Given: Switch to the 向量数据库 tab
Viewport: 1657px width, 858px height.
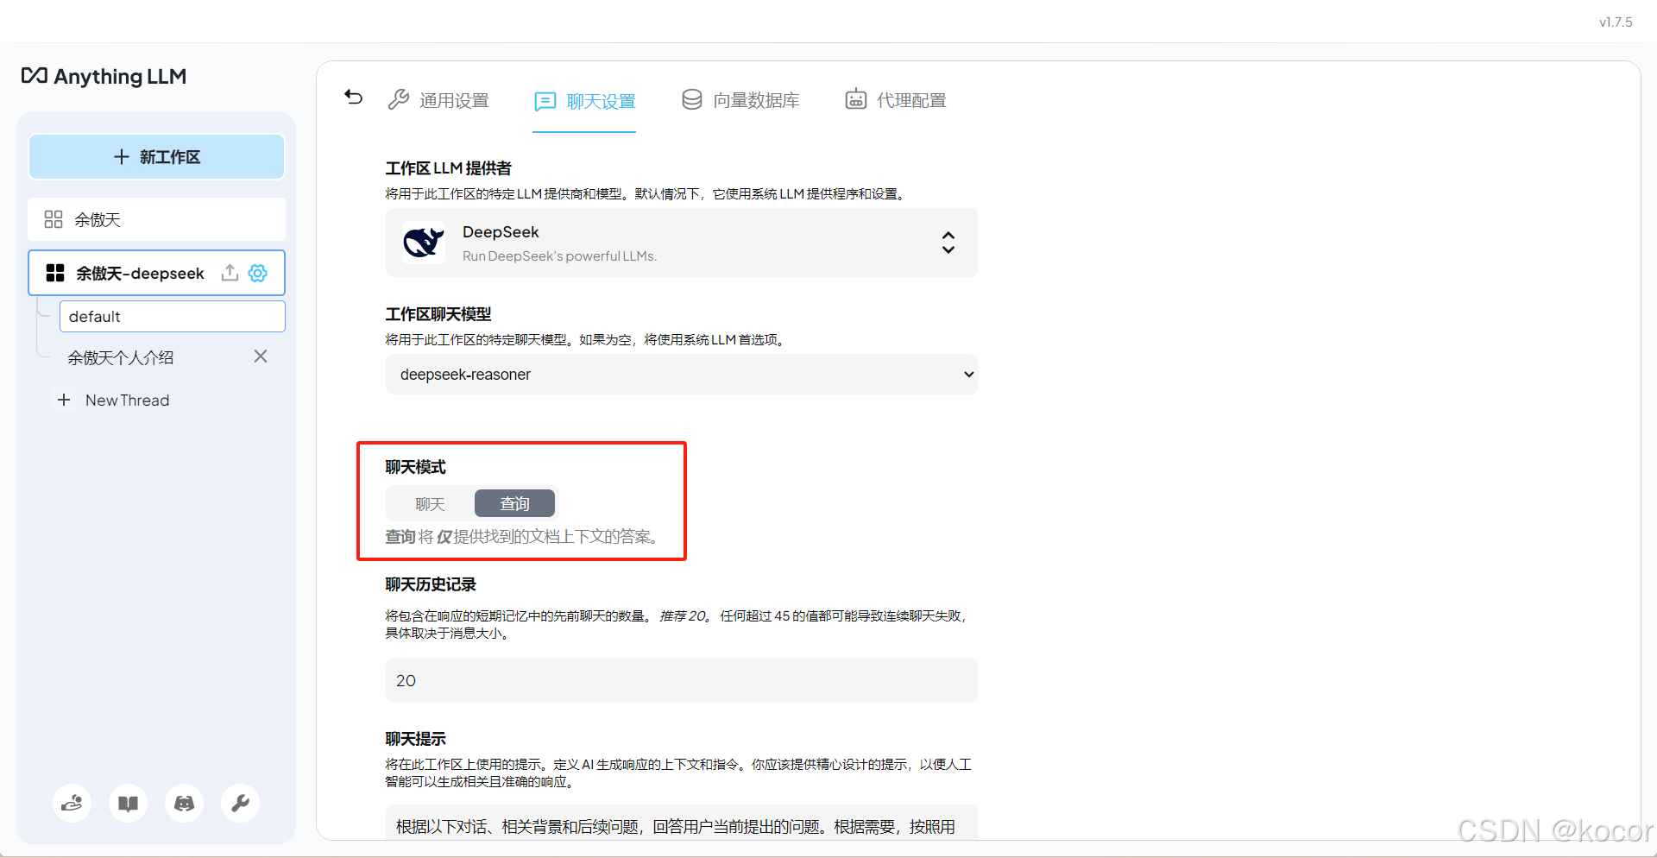Looking at the screenshot, I should tap(740, 100).
